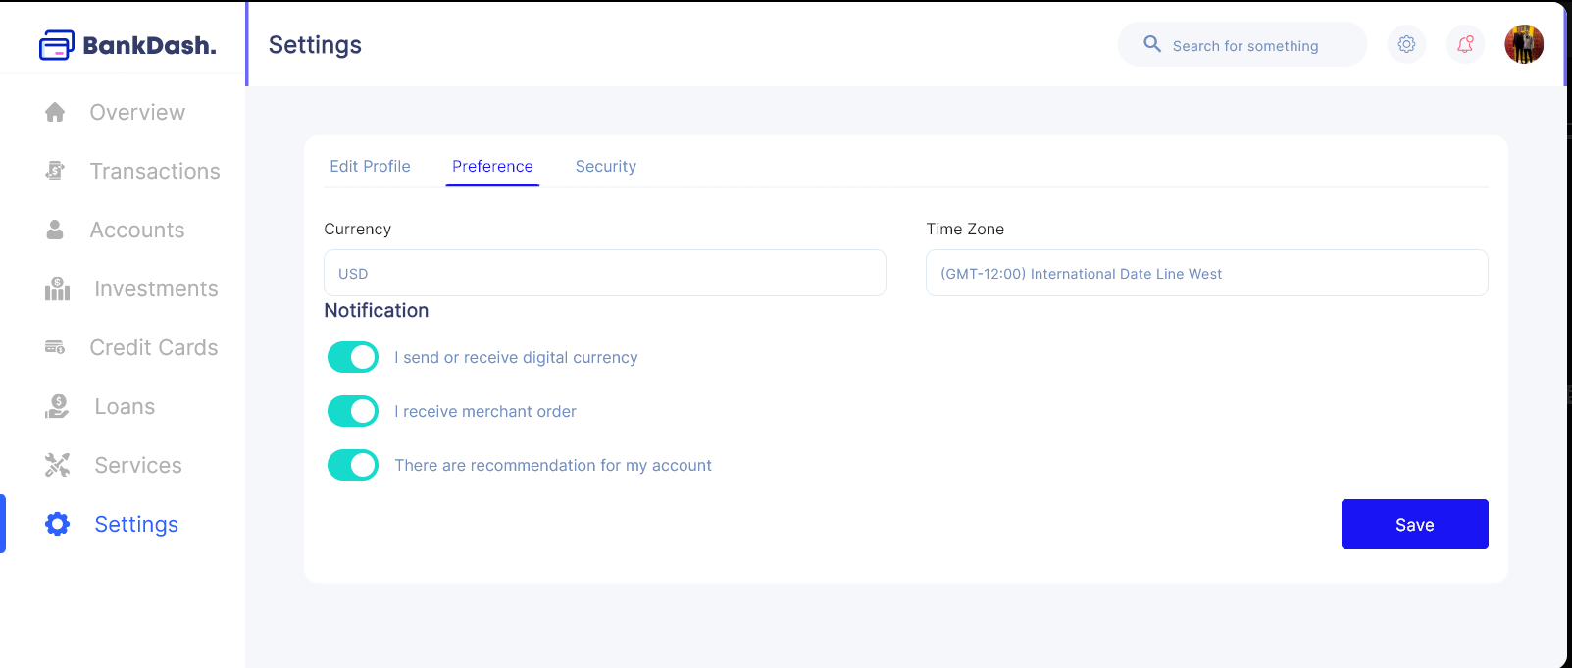Switch to the Security tab

click(605, 166)
